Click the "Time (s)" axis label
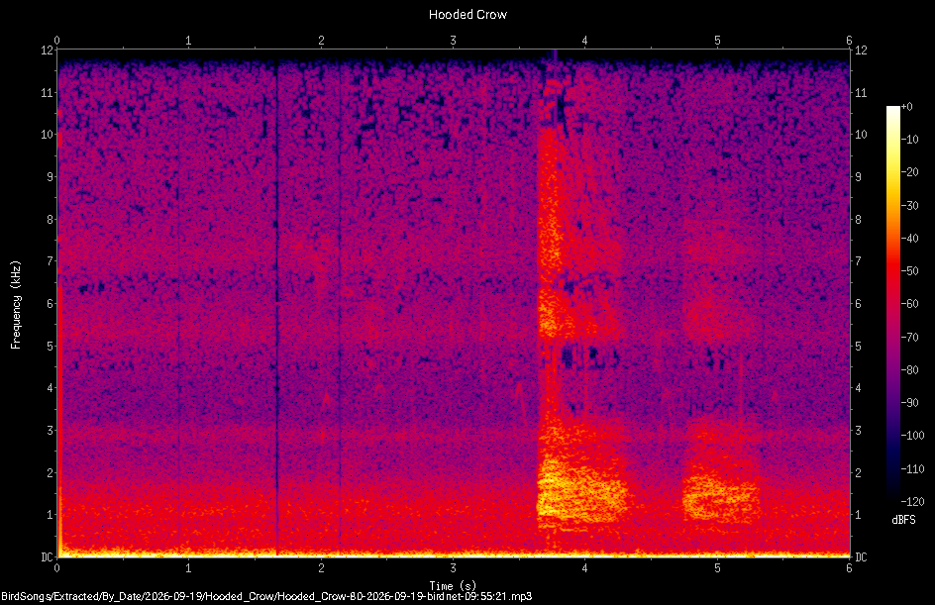Image resolution: width=935 pixels, height=605 pixels. [x=454, y=586]
